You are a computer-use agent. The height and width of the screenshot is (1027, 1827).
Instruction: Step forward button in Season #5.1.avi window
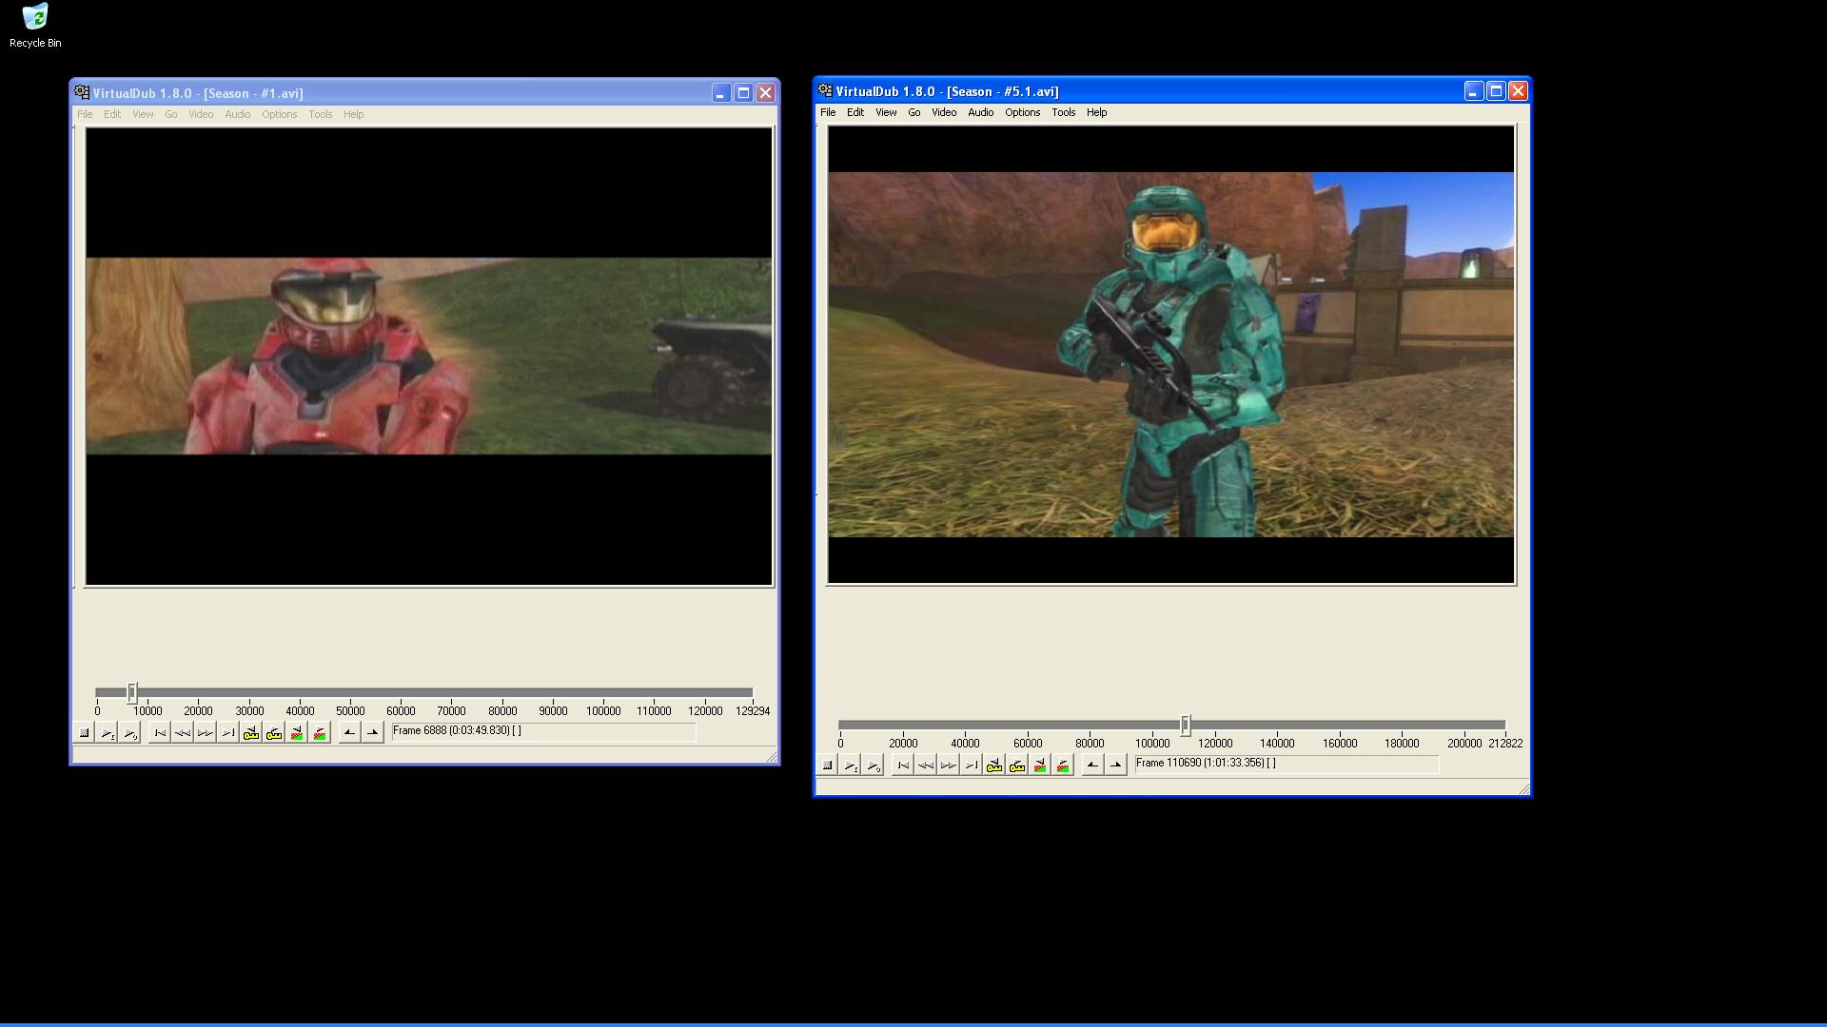coord(949,765)
